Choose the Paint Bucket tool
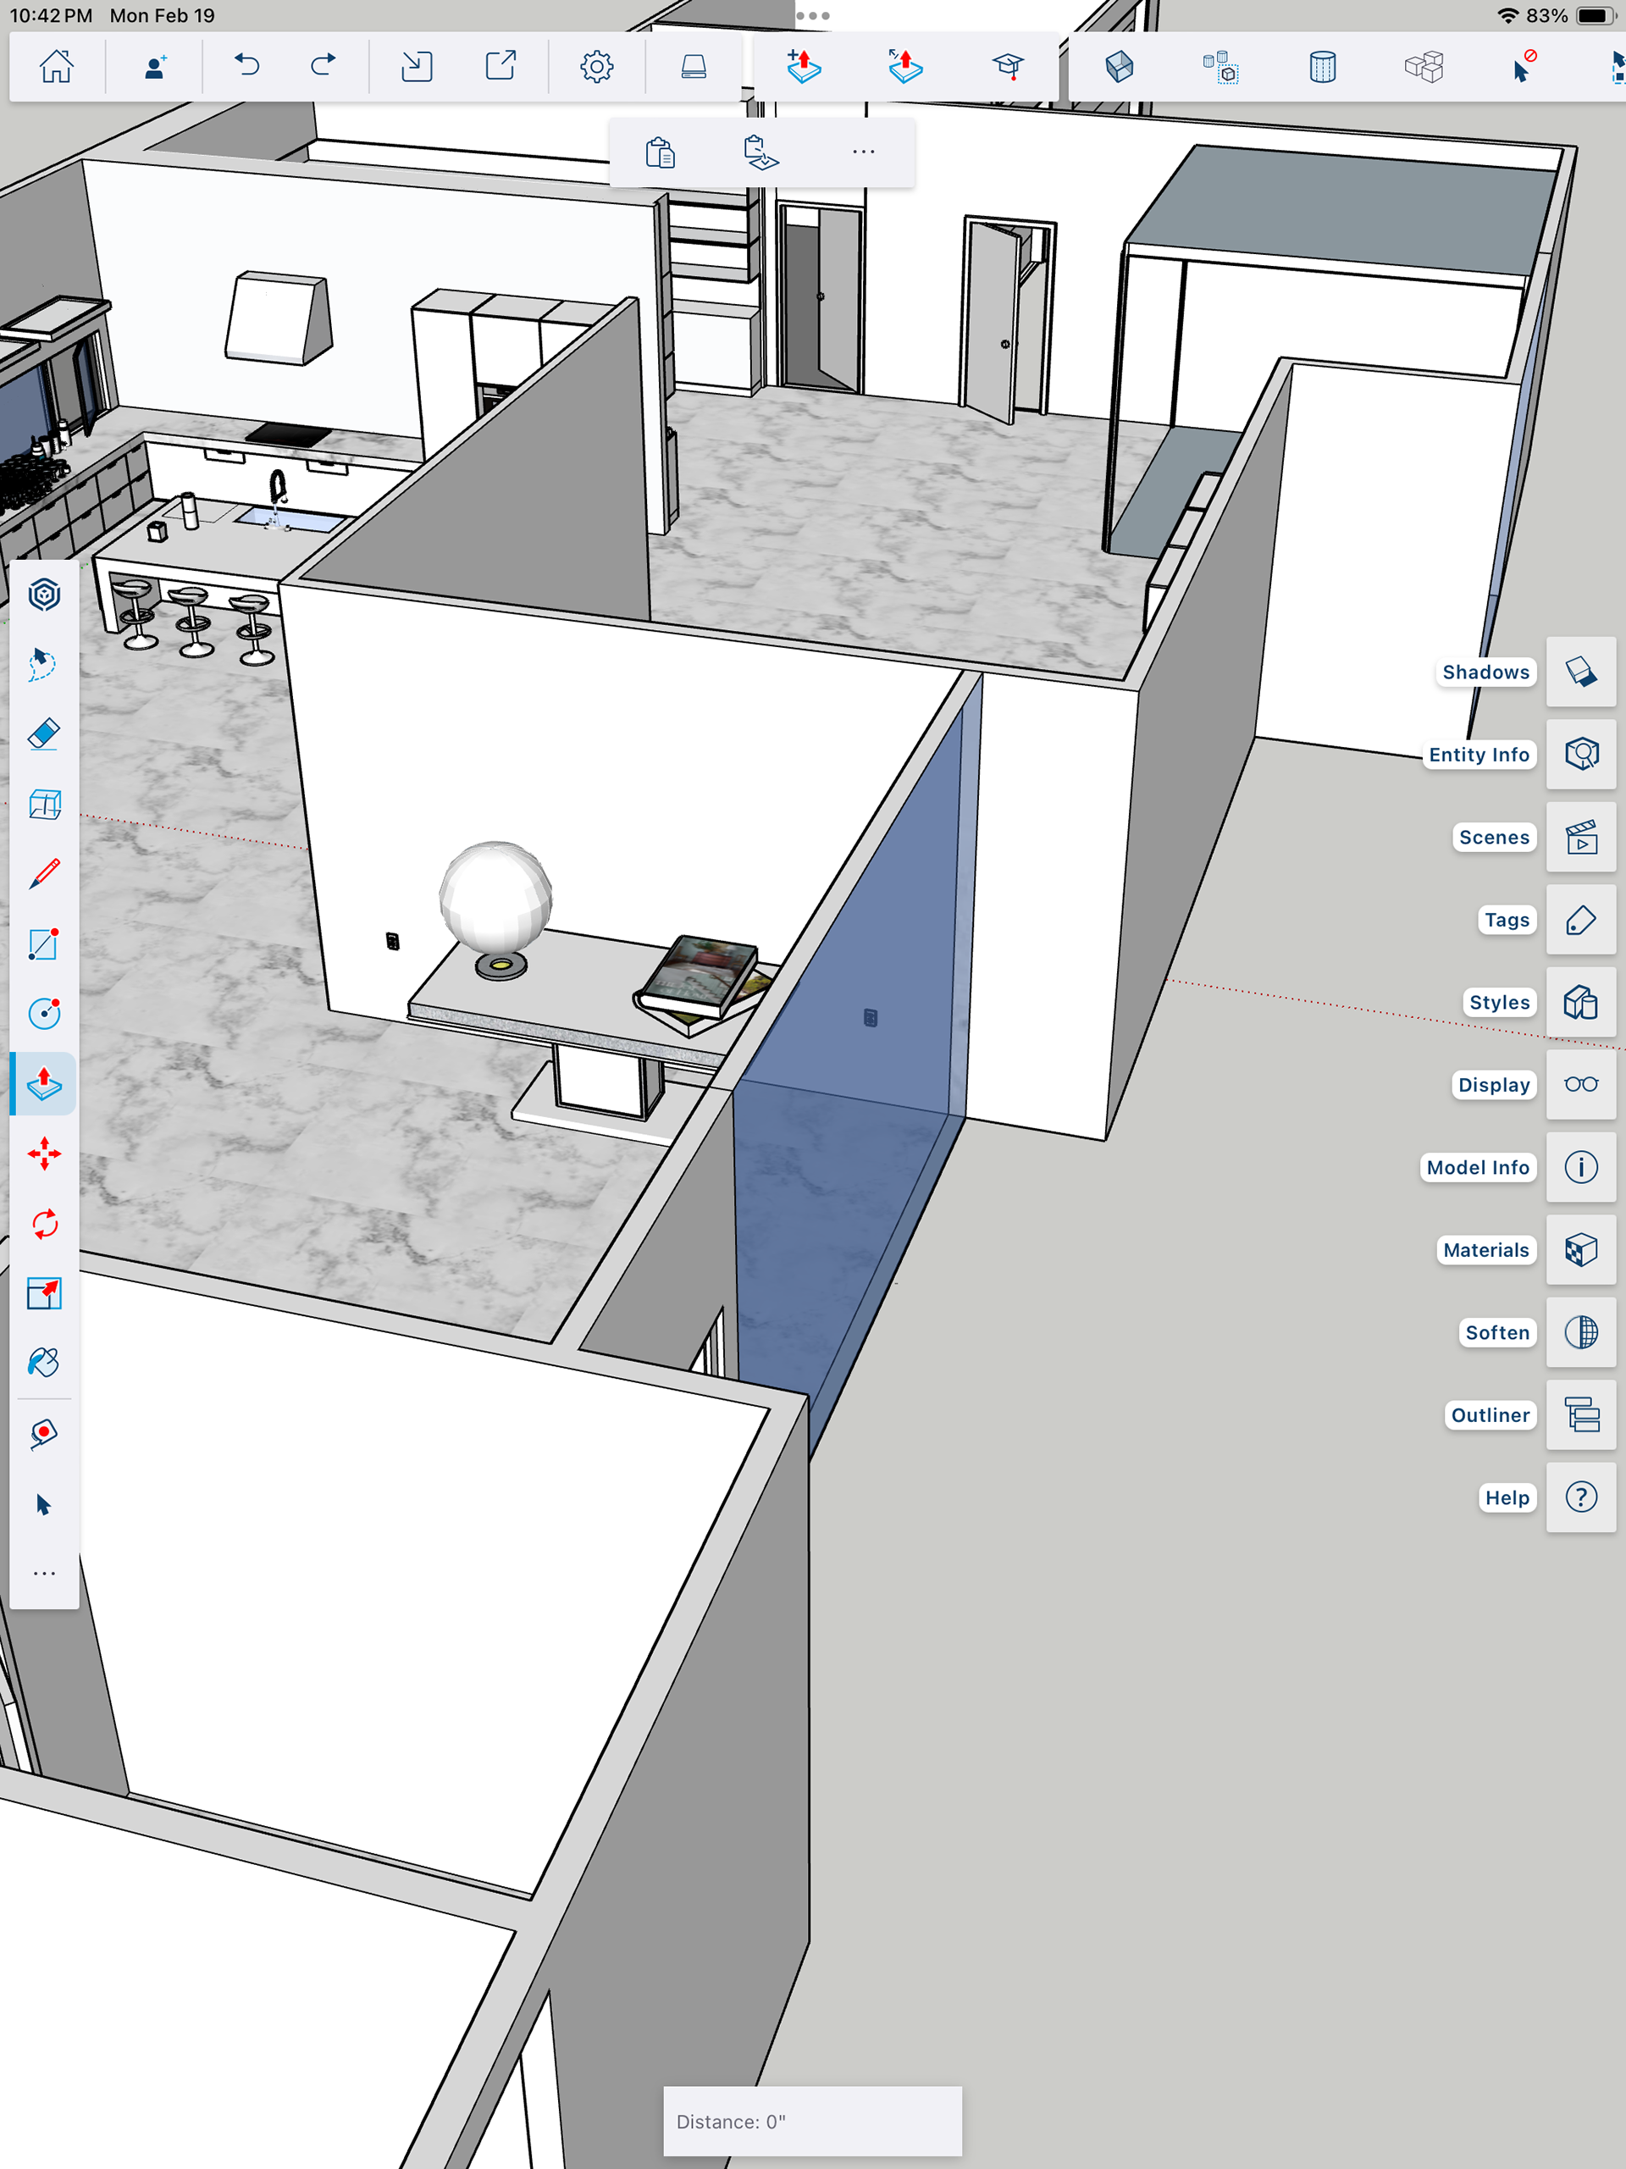The height and width of the screenshot is (2169, 1626). tap(44, 1362)
